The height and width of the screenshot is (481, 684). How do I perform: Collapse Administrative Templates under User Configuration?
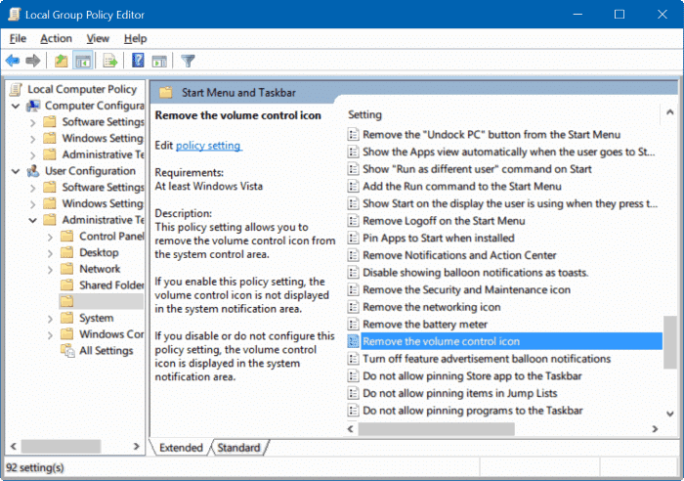tap(32, 220)
